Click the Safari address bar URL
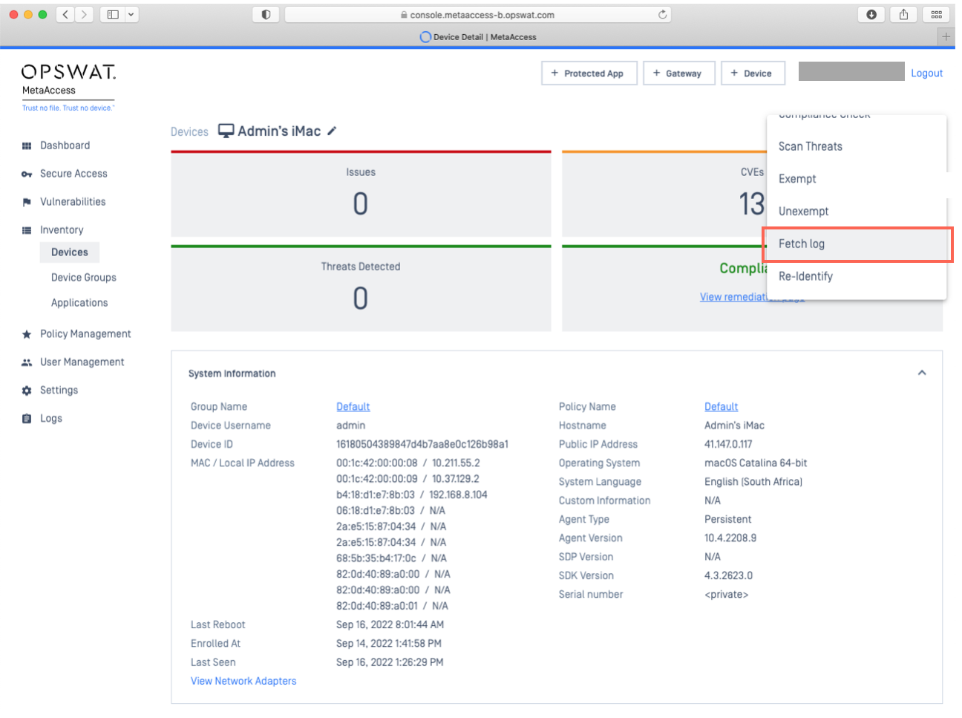 pyautogui.click(x=478, y=15)
